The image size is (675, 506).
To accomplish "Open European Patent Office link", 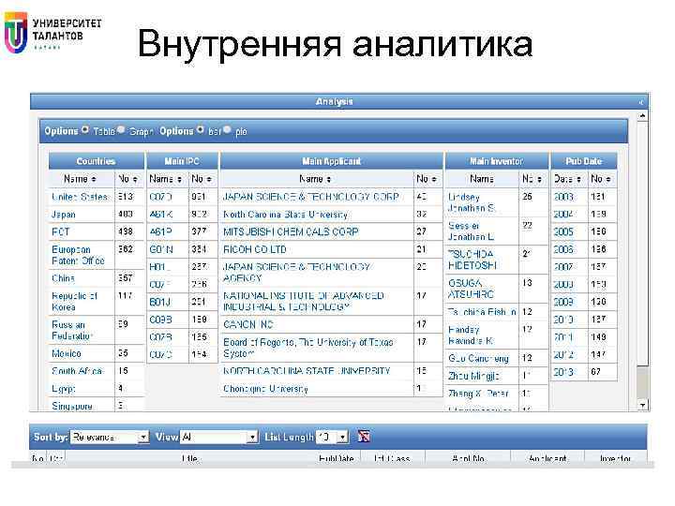I will coord(78,255).
